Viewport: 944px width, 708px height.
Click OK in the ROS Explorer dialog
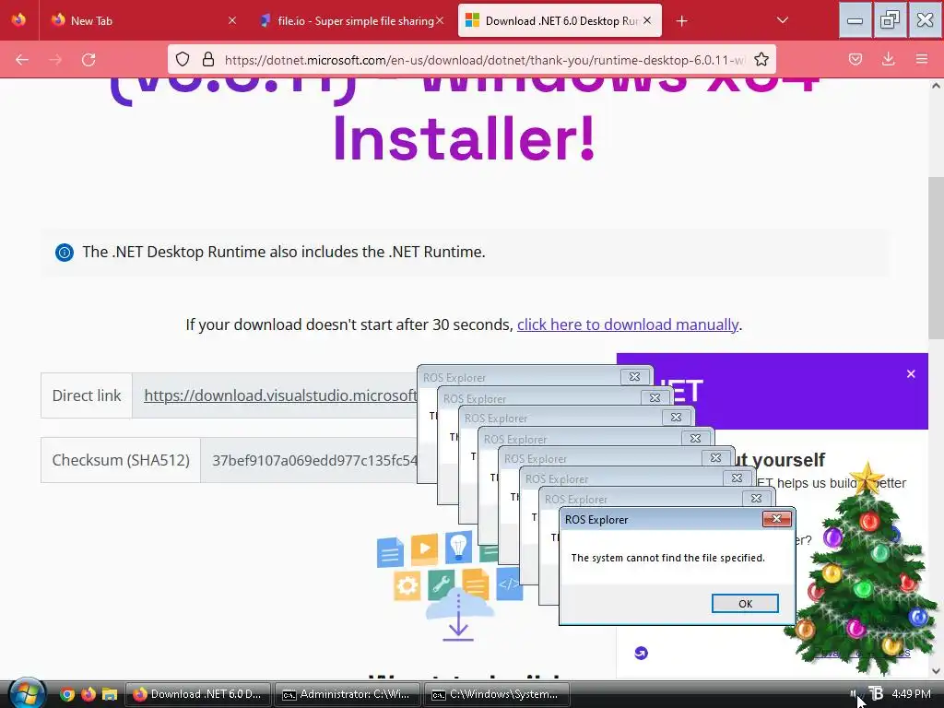coord(745,603)
